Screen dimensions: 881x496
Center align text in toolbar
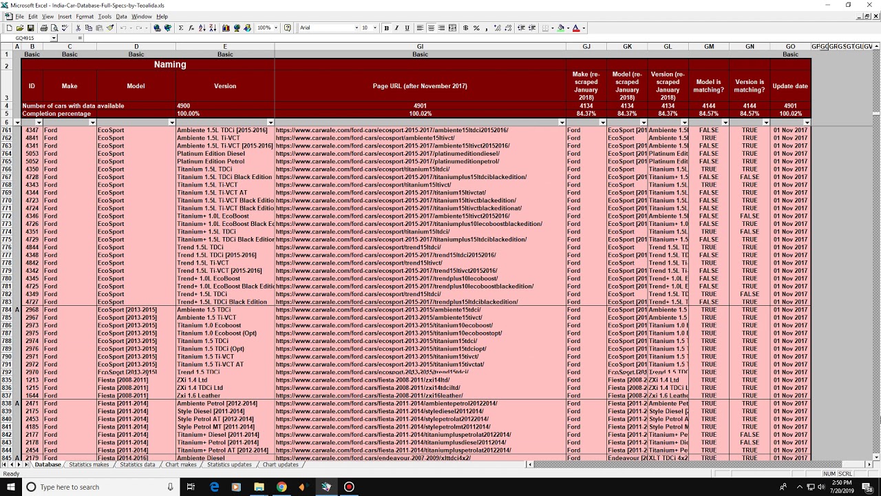coord(431,28)
